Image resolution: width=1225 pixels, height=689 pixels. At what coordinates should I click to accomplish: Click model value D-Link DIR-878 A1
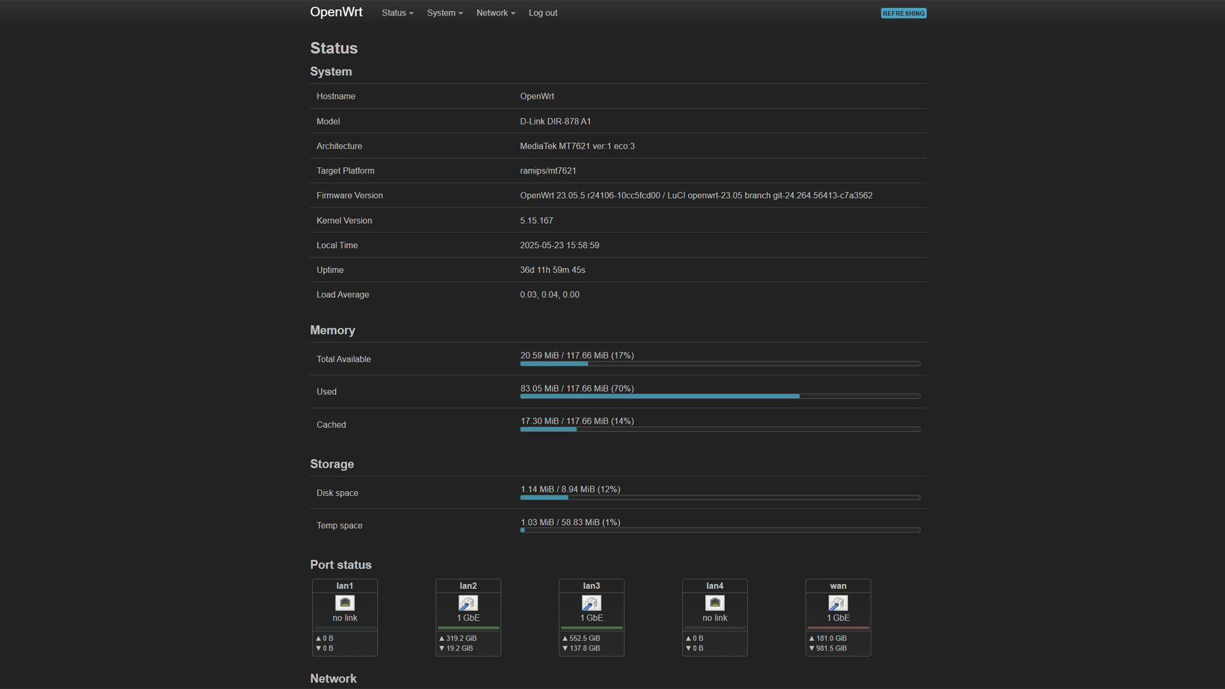[x=555, y=121]
